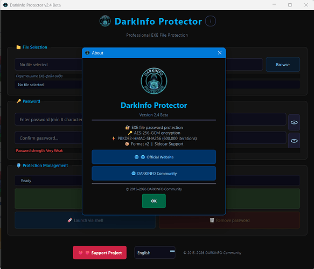Click the large DarkInfo Protector emblem in About
314x269 pixels.
click(154, 80)
